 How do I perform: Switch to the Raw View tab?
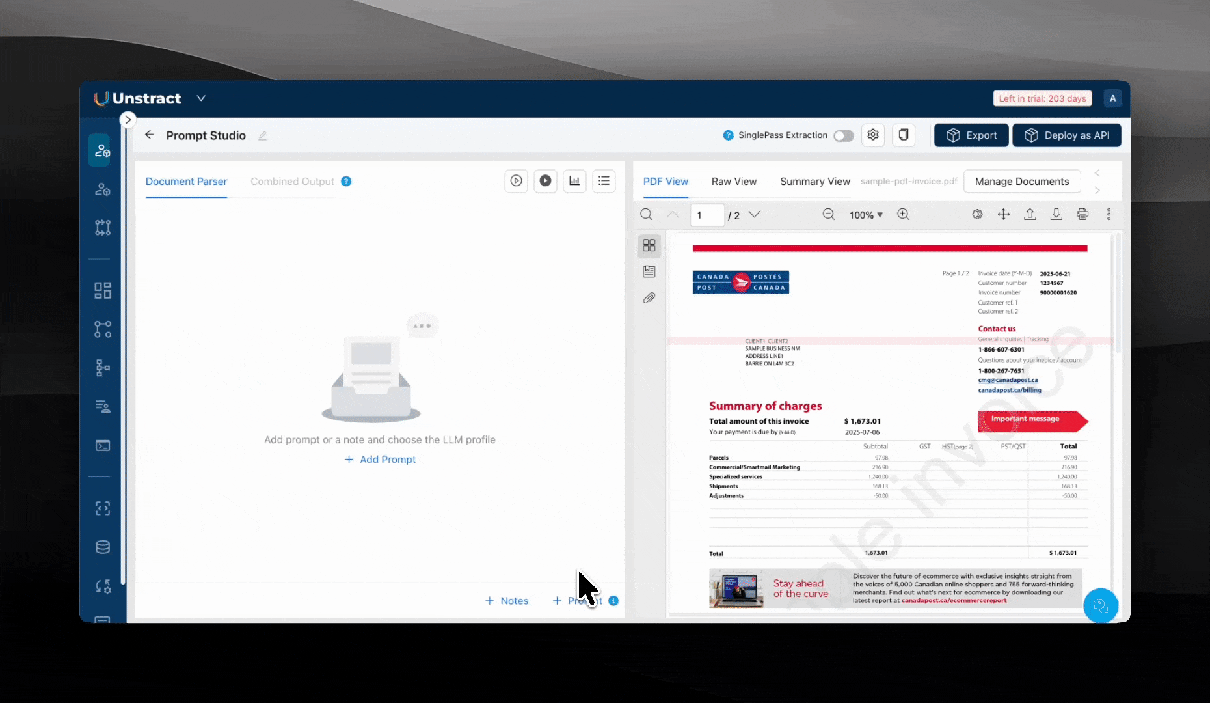click(x=734, y=182)
